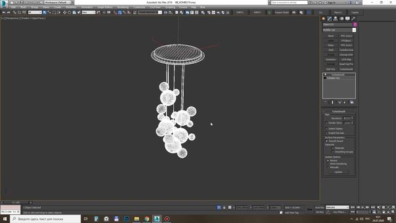Maximize Viewport toggle in navigation controls
Image resolution: width=396 pixels, height=223 pixels.
[x=393, y=212]
